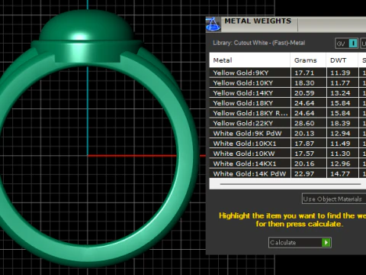Click the 20.59 grams value
This screenshot has width=366, height=275.
[304, 93]
